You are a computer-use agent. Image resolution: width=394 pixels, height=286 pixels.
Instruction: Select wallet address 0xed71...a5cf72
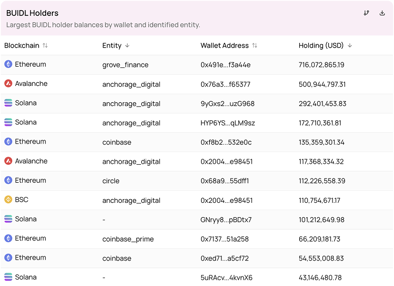click(225, 258)
